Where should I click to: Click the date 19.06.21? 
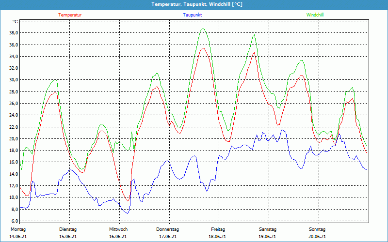pos(268,237)
